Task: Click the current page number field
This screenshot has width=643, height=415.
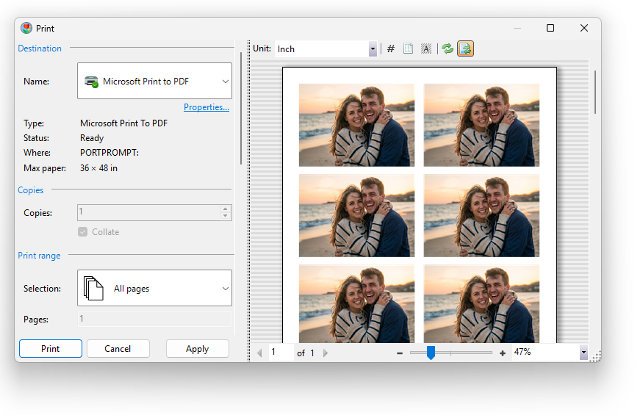Action: click(280, 353)
